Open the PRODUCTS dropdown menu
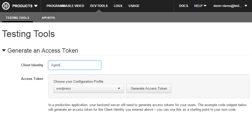Viewport: 252px width, 113px height. [25, 6]
